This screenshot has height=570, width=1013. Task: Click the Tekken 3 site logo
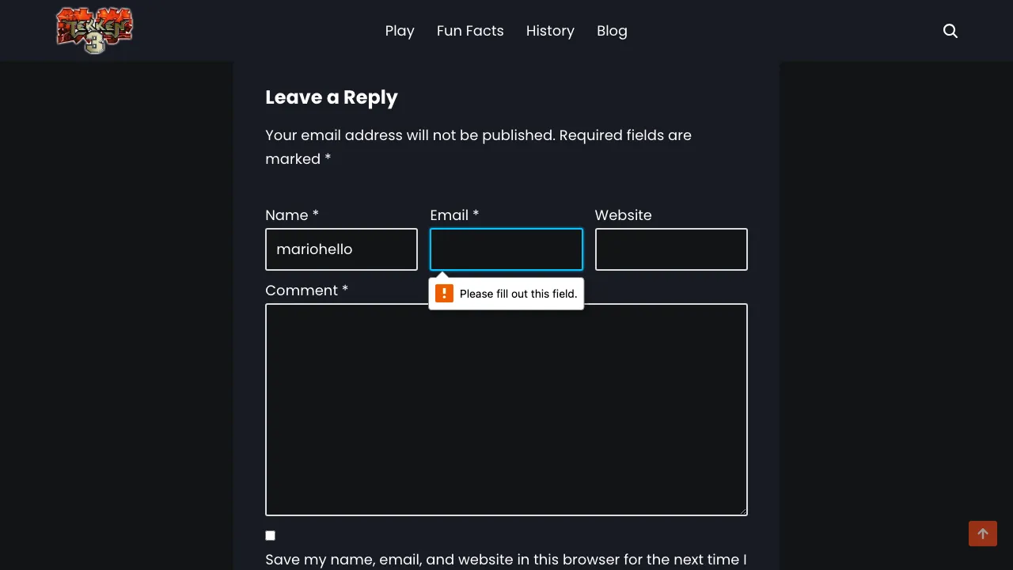94,31
